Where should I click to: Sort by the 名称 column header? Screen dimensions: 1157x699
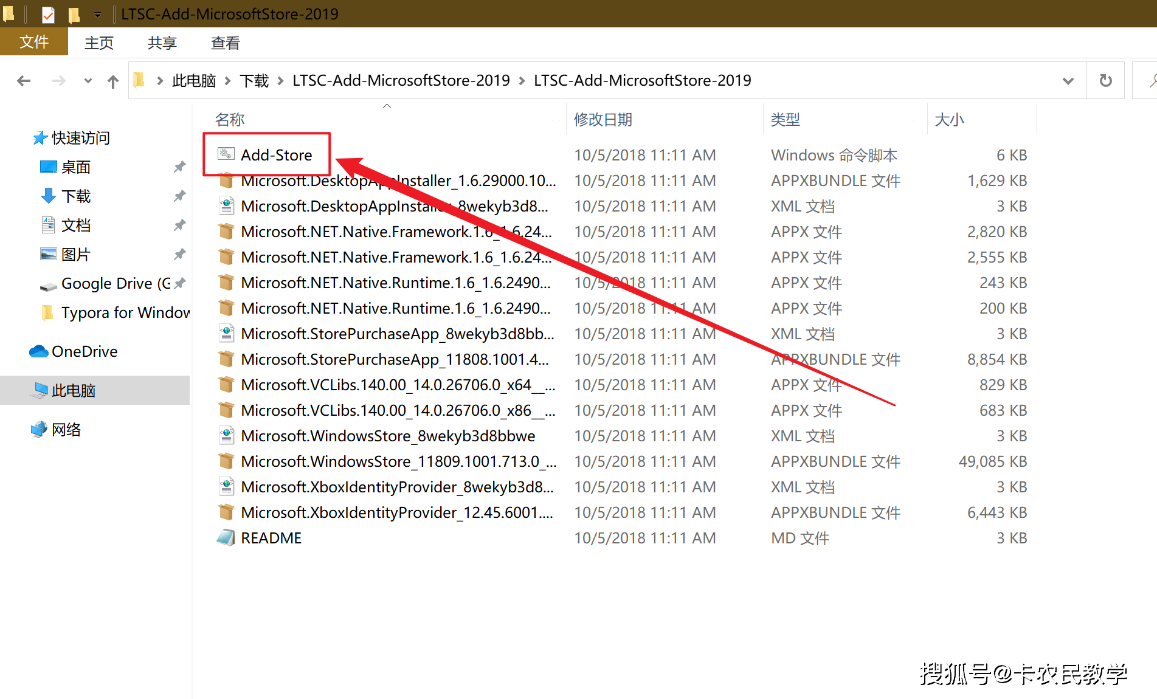tap(230, 119)
